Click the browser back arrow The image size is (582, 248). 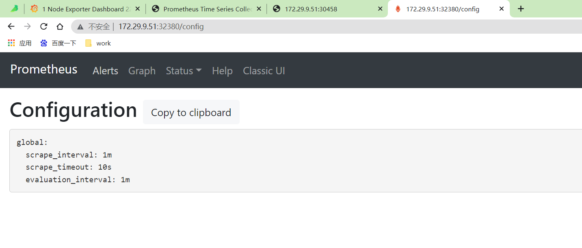(x=11, y=27)
